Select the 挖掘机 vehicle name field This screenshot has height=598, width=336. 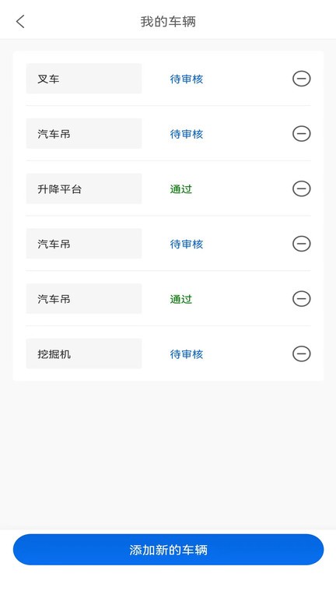click(x=84, y=354)
